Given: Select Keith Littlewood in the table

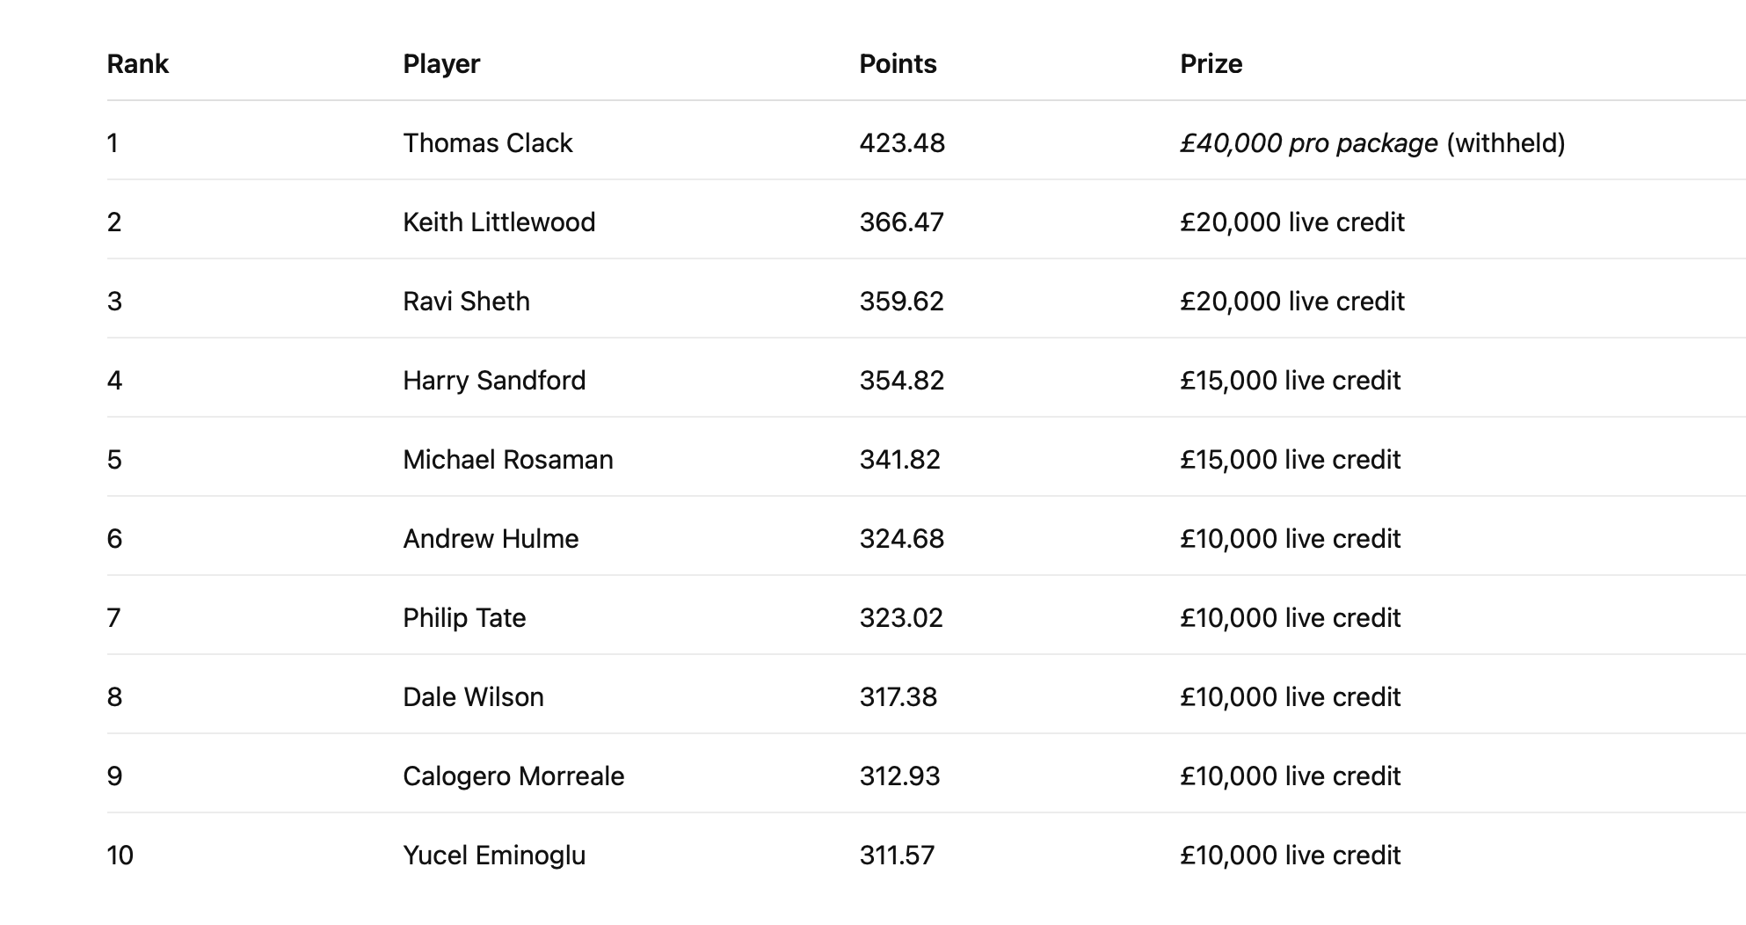Looking at the screenshot, I should [498, 222].
